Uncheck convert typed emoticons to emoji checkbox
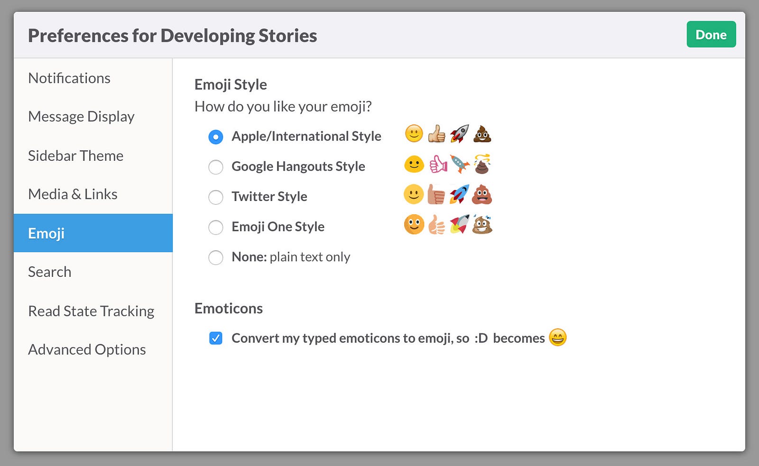The width and height of the screenshot is (759, 466). 216,338
